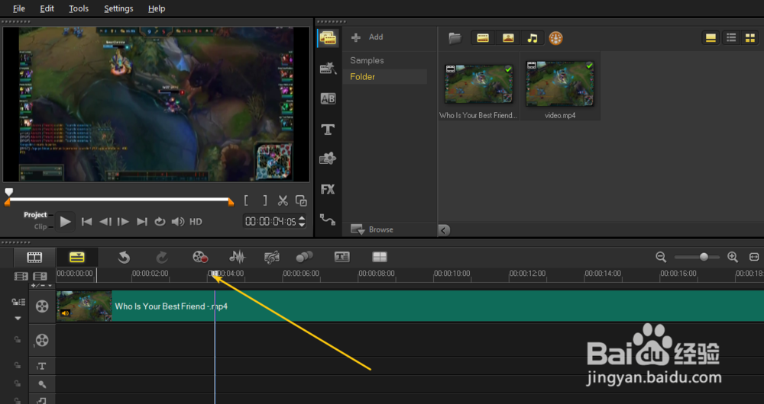Open the system volume control
This screenshot has width=764, height=404.
point(178,222)
